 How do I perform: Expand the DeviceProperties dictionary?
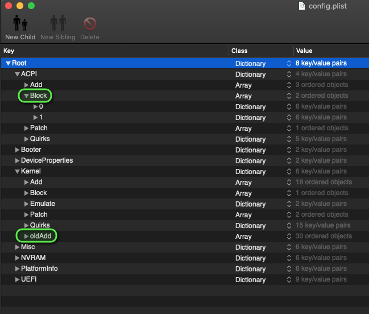17,161
